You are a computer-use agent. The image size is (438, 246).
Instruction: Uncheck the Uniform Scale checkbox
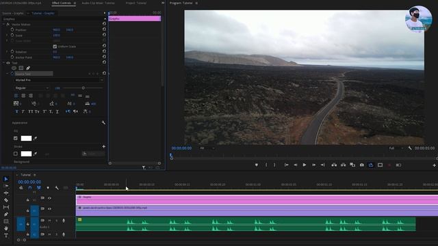point(55,46)
